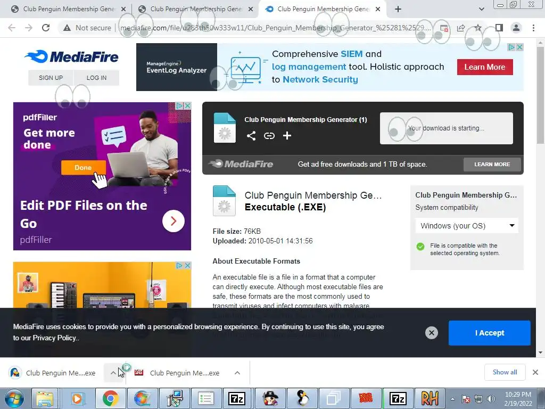The width and height of the screenshot is (545, 409).
Task: Click the RH taskbar icon
Action: [430, 398]
